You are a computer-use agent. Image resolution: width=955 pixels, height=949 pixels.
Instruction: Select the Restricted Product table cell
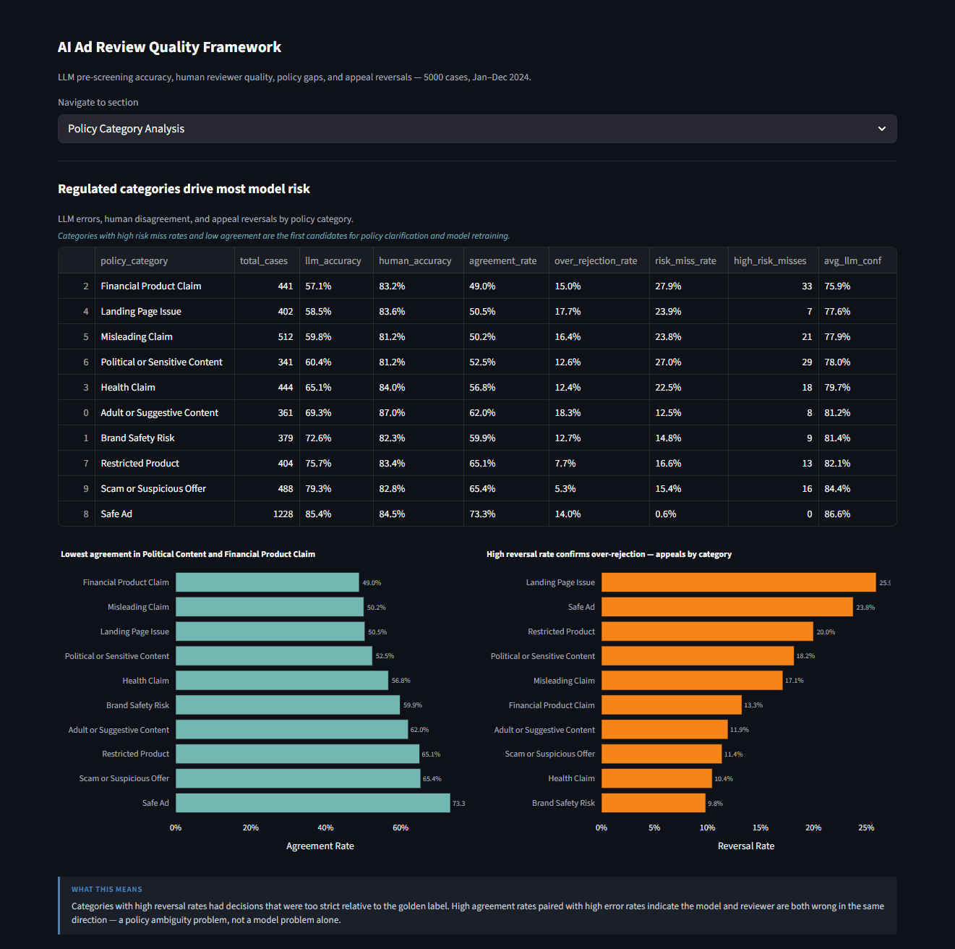pyautogui.click(x=164, y=463)
